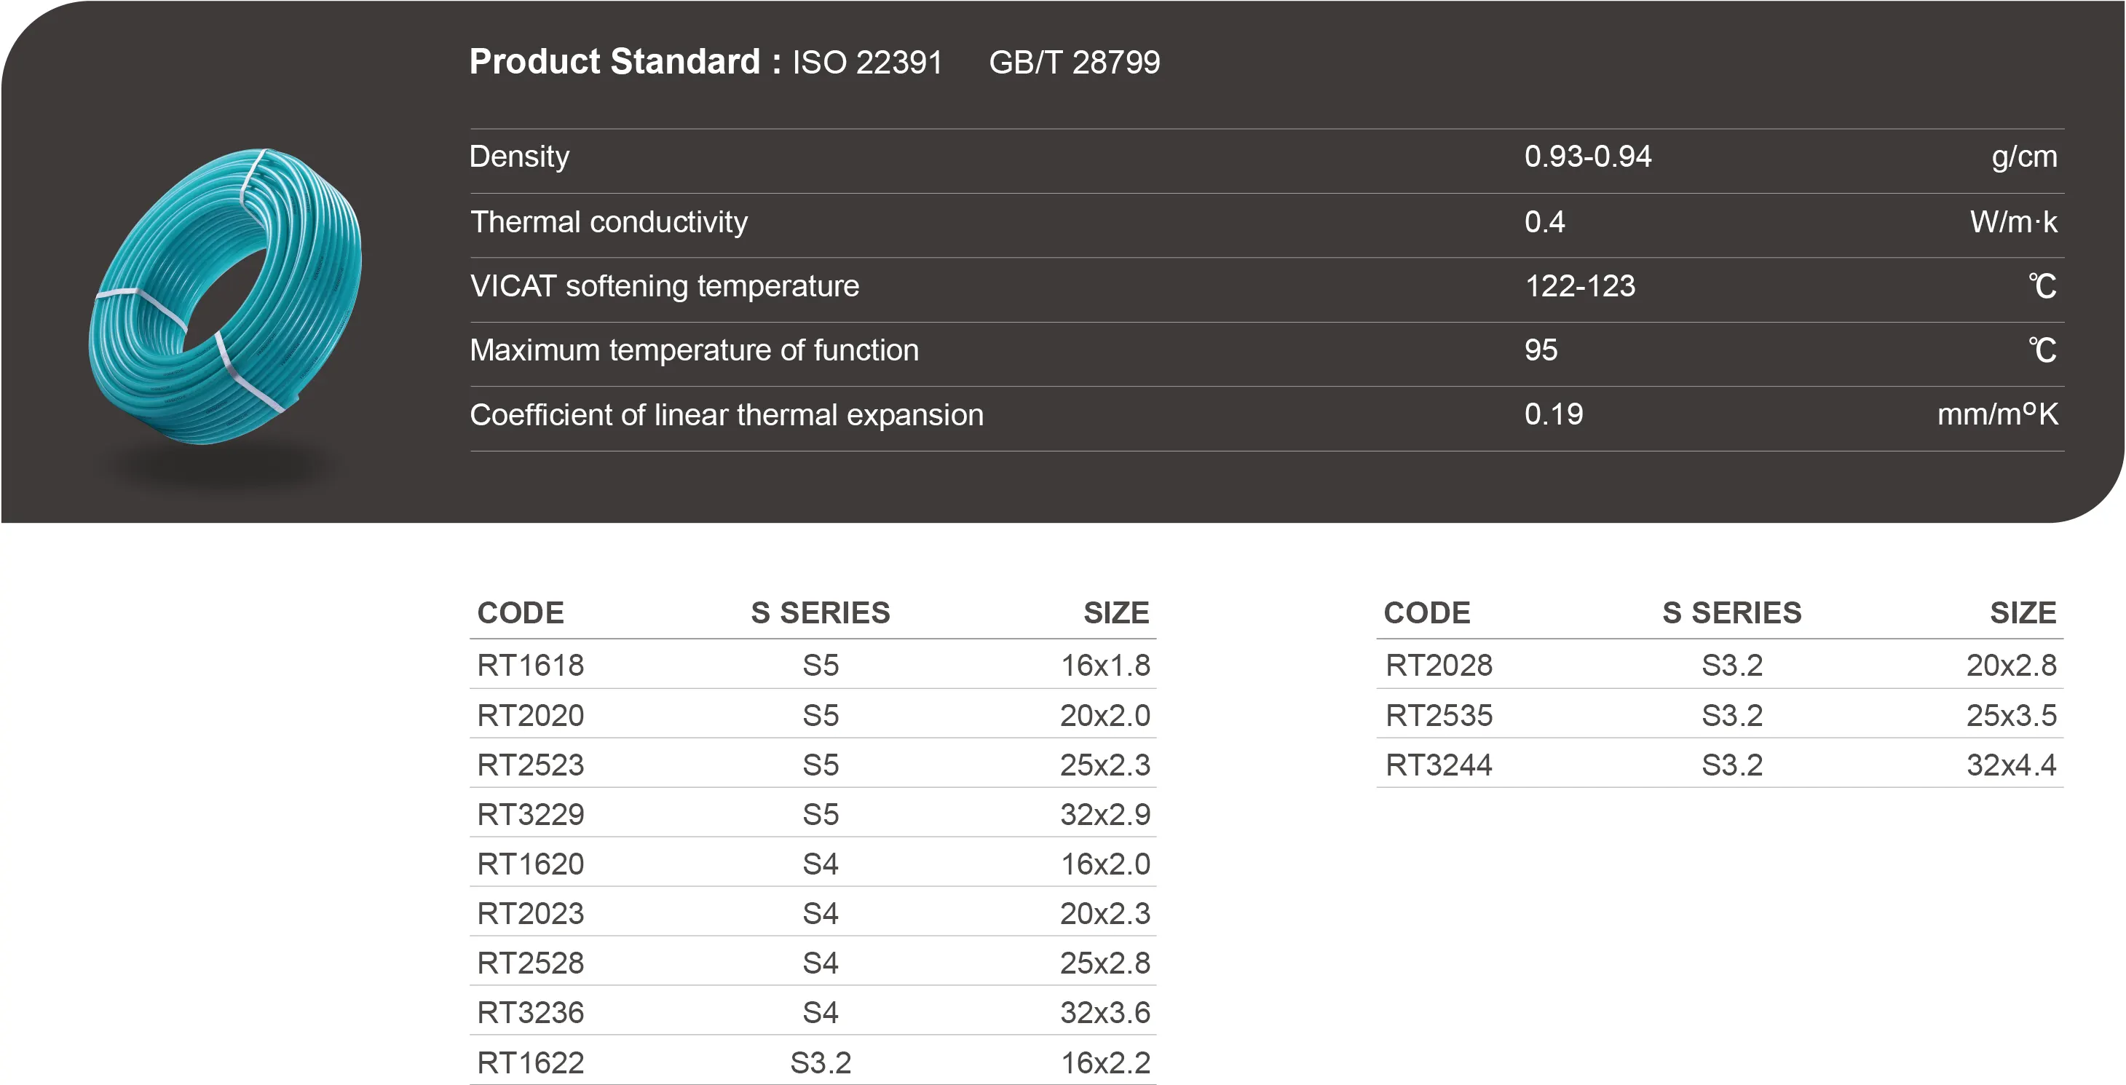Click the teal pipe coil product image
2126x1085 pixels.
(x=224, y=296)
